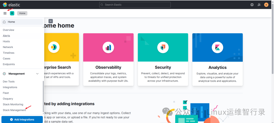Collapse the Management section chevron
The height and width of the screenshot is (123, 274).
37,74
